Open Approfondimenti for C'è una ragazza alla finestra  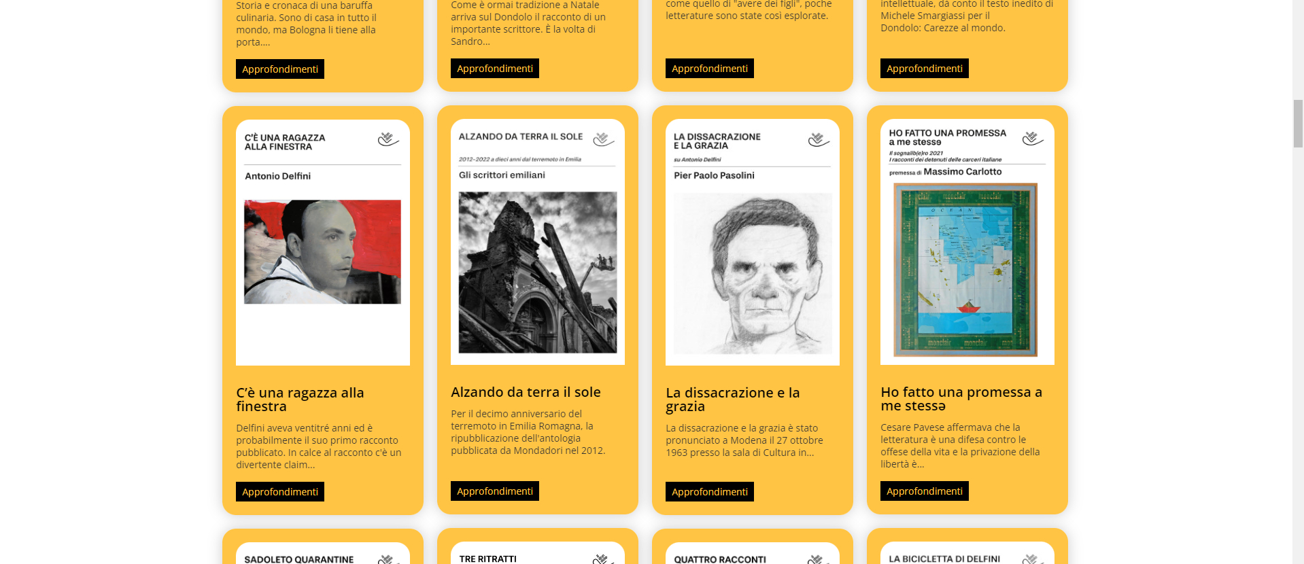[x=280, y=492]
